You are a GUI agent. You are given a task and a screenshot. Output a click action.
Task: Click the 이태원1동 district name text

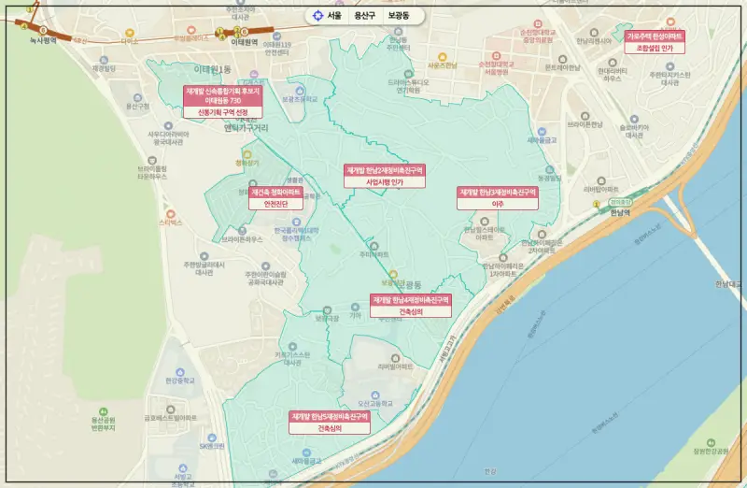tap(212, 69)
